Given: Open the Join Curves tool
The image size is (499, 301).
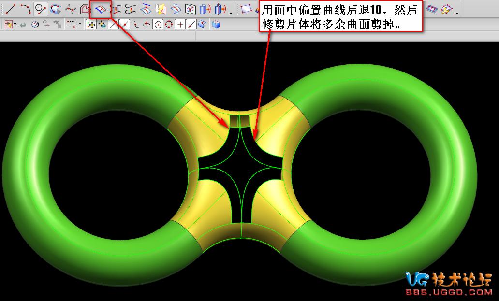Looking at the screenshot, I should point(130,9).
